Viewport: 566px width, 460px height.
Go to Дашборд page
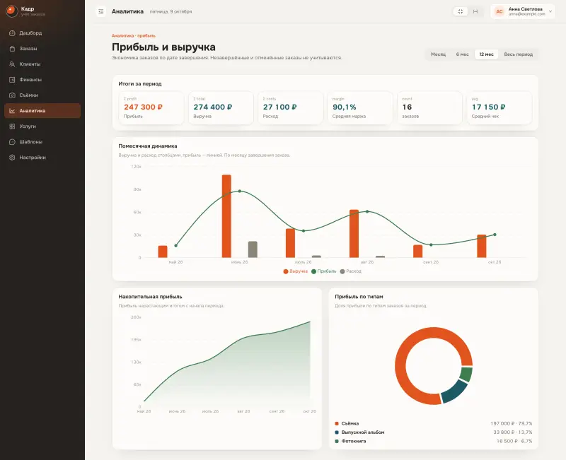click(x=42, y=33)
